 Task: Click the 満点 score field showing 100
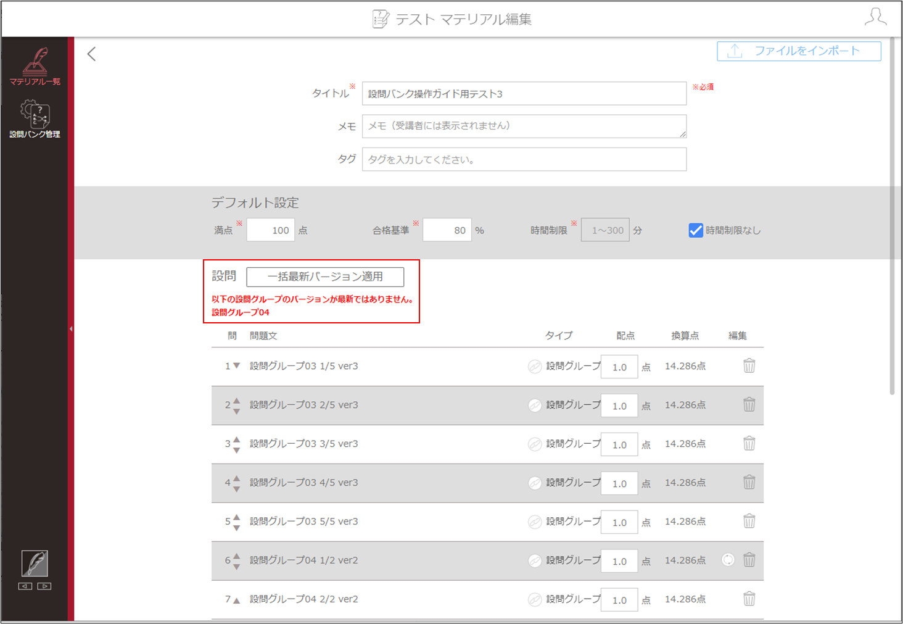point(271,230)
